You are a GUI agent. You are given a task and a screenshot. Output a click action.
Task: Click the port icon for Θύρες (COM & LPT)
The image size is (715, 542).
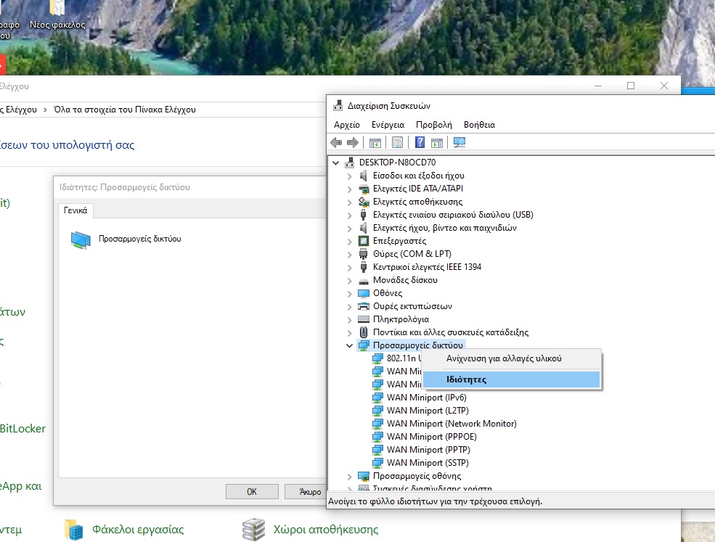(x=364, y=254)
